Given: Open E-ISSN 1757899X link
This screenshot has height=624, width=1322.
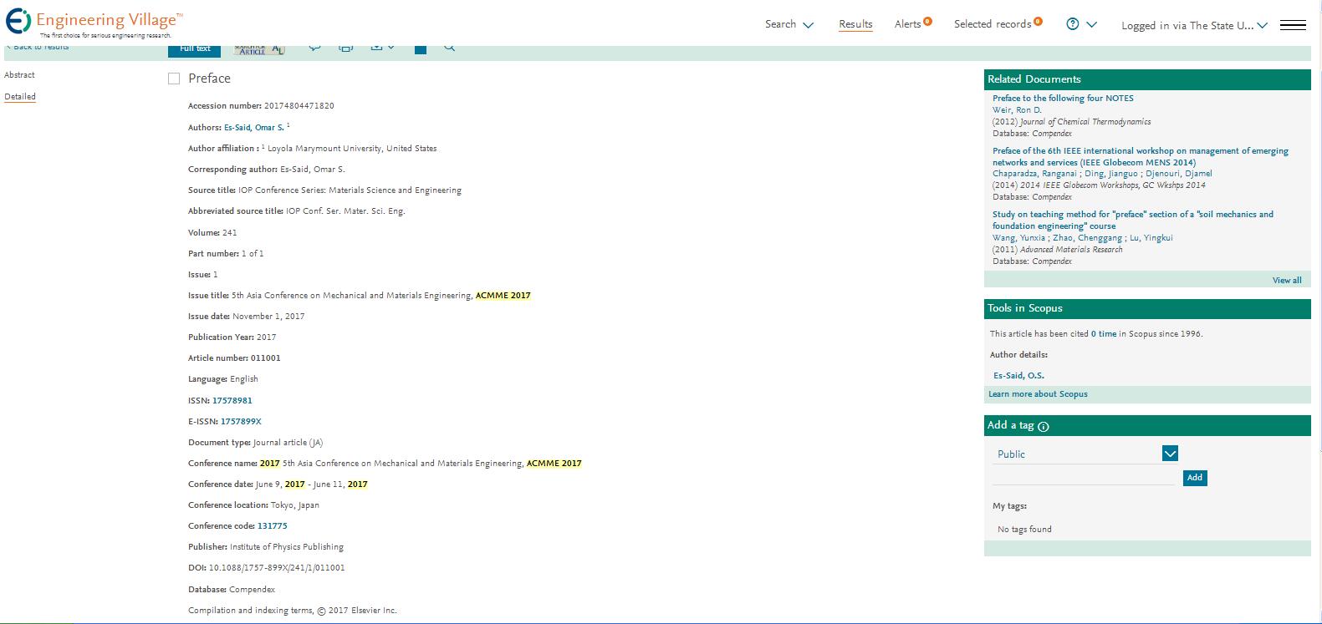Looking at the screenshot, I should [x=241, y=422].
